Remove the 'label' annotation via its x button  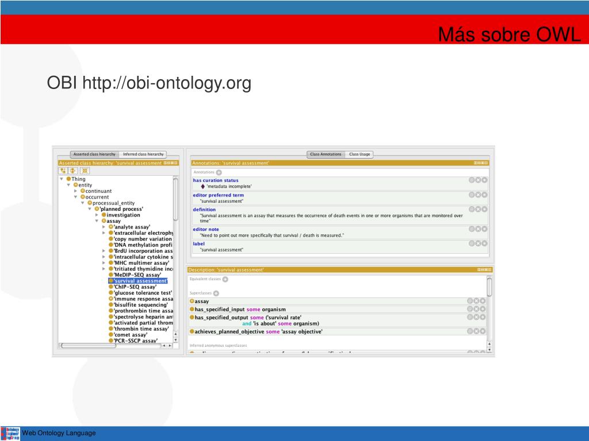point(478,243)
